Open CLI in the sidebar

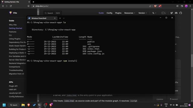click(10, 35)
